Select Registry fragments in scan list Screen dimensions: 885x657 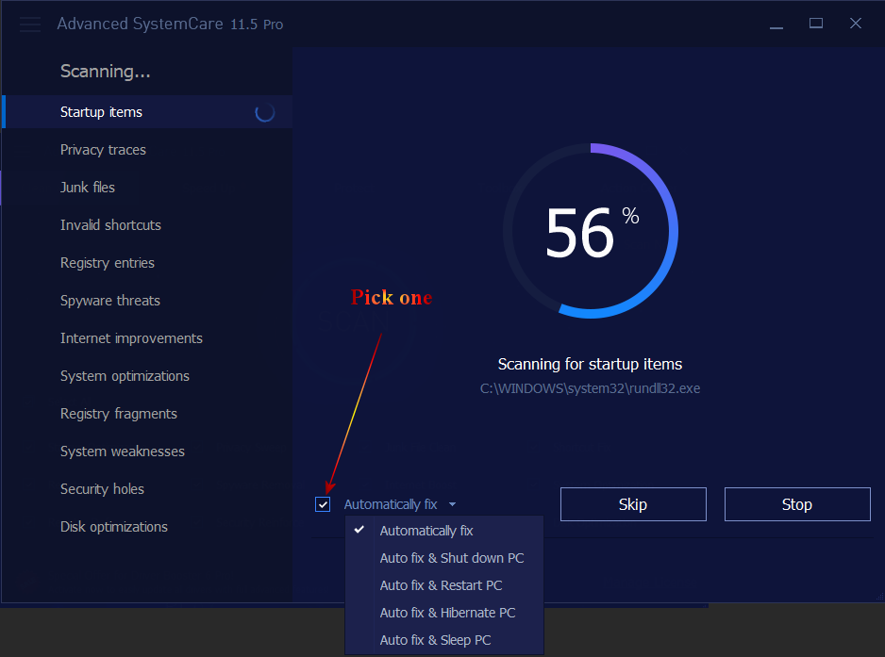click(147, 414)
